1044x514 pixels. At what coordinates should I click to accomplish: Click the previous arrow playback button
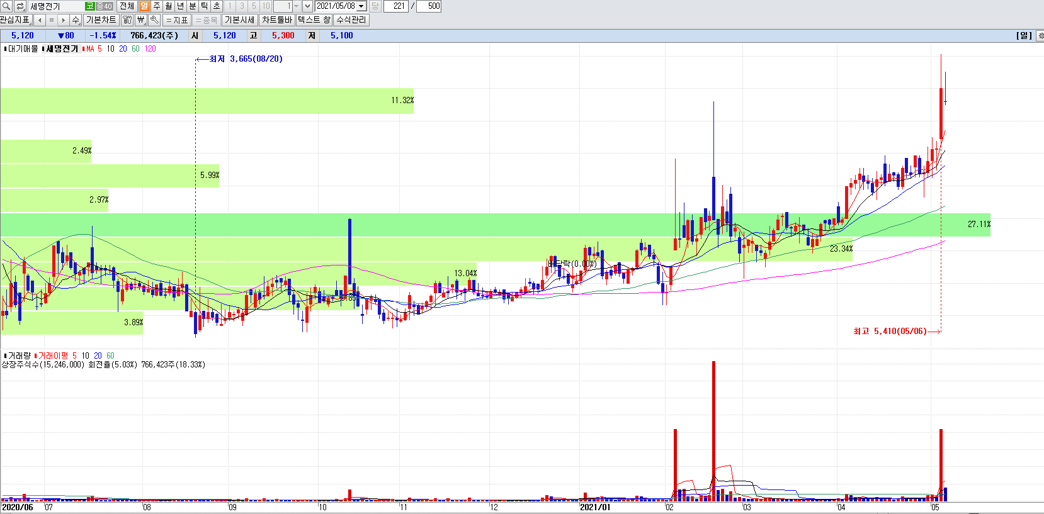click(40, 20)
